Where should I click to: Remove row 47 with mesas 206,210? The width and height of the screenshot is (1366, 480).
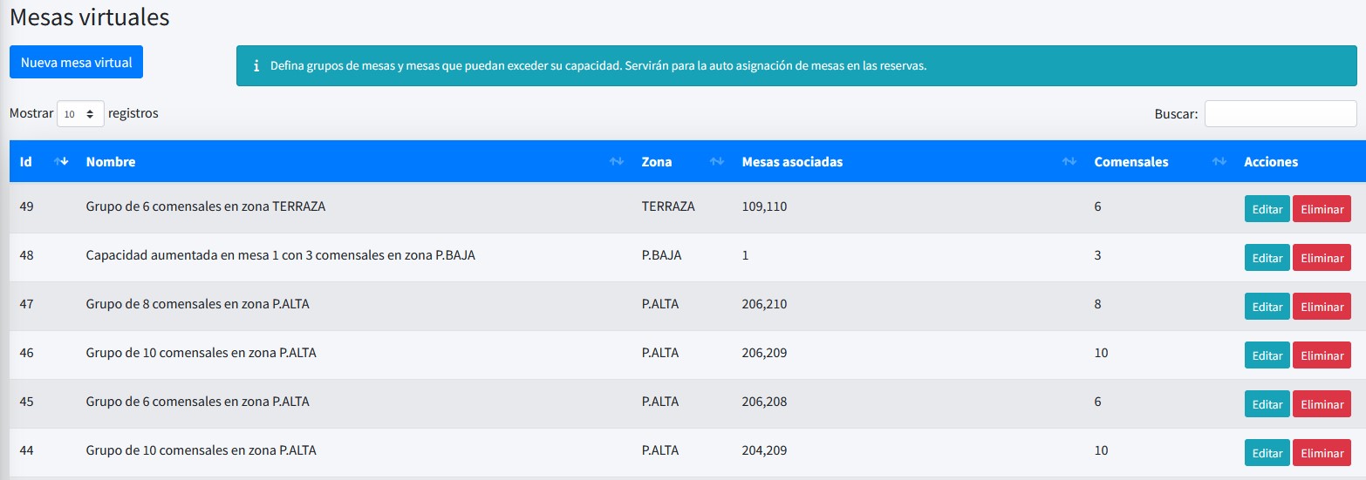(1321, 307)
